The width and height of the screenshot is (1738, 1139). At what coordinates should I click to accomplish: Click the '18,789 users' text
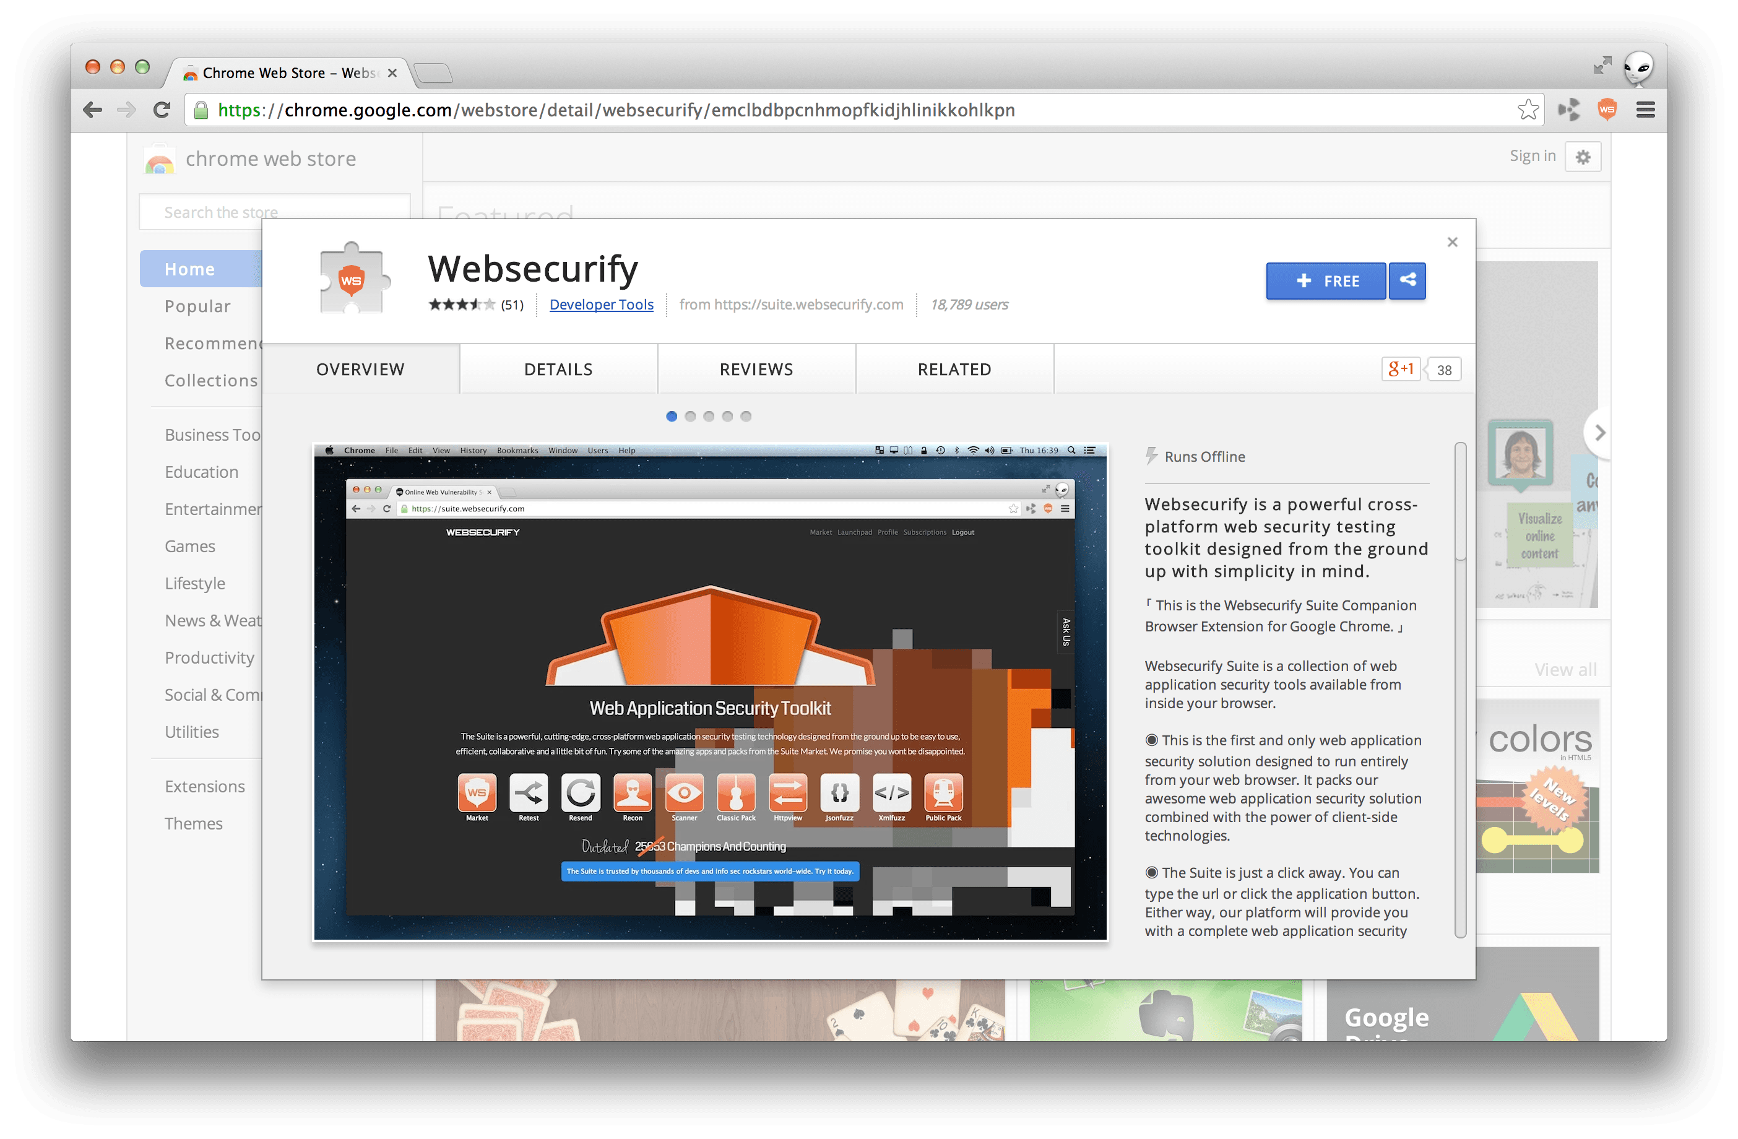click(969, 305)
